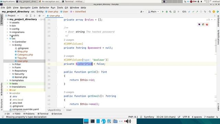This screenshot has height=124, width=220.
Task: Toggle the Structure side tool window
Action: point(1,104)
